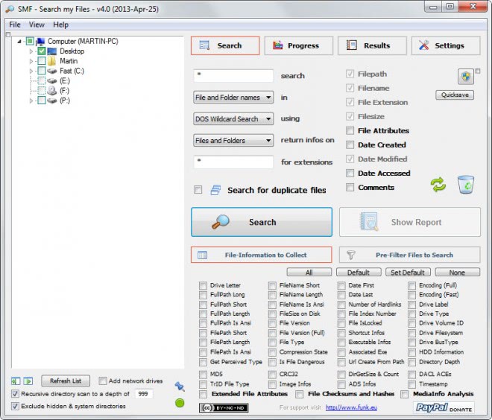This screenshot has width=492, height=420.
Task: Click the search term input field
Action: tap(233, 75)
